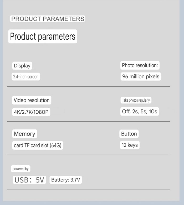
Task: Select the 96 million pixels value
Action: point(141,76)
